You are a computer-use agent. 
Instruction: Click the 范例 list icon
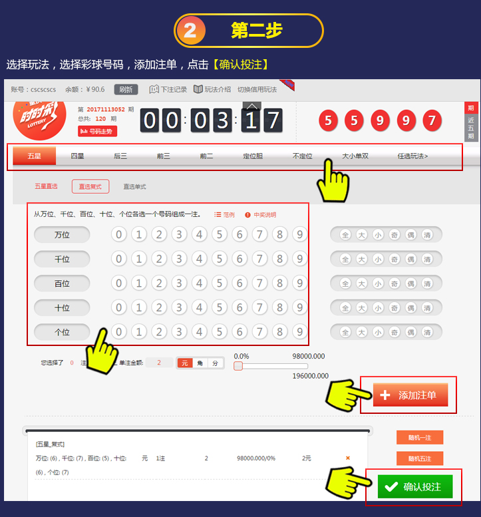[218, 215]
